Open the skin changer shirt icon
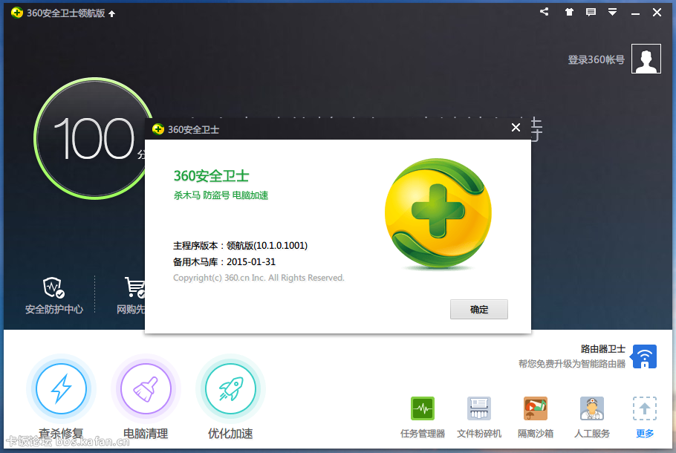Viewport: 676px width, 453px height. click(569, 12)
